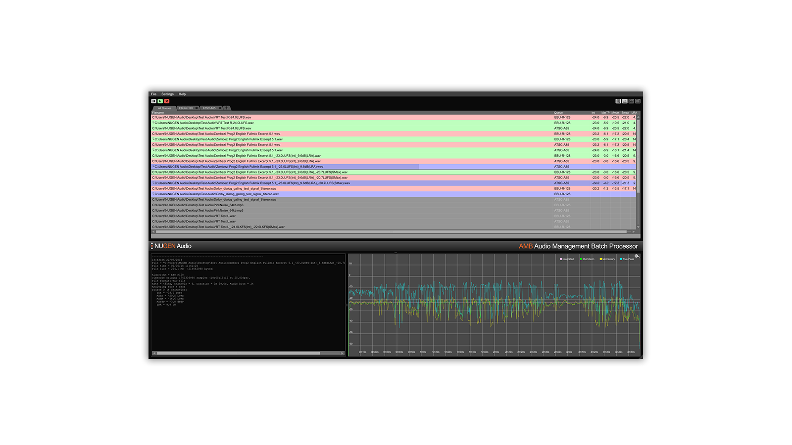Sort by the Filename column header
This screenshot has width=792, height=445.
158,113
